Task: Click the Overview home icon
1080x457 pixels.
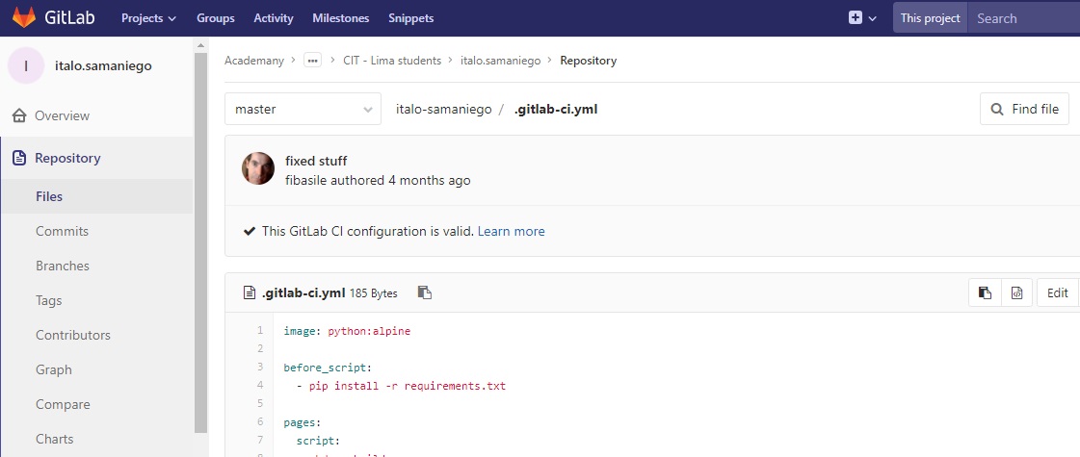Action: (19, 115)
